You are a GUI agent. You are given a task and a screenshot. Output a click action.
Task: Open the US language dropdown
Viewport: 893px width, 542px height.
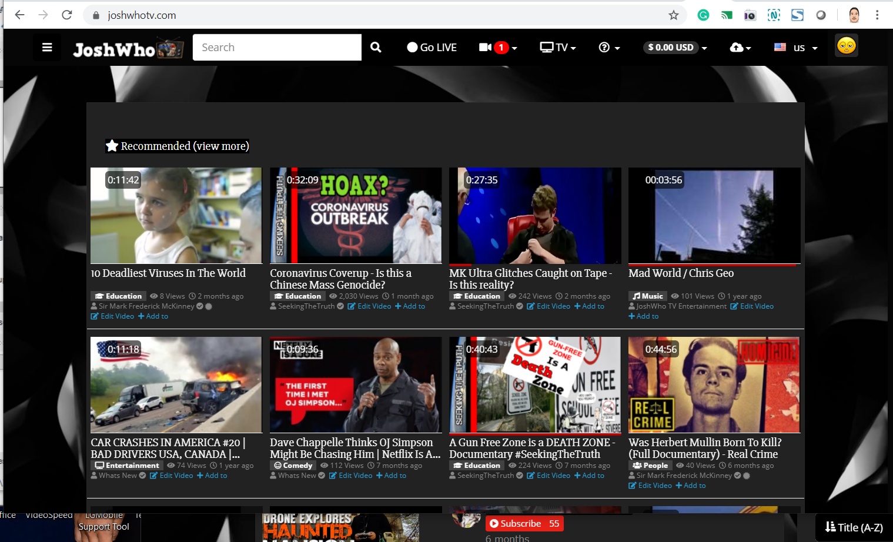coord(796,48)
